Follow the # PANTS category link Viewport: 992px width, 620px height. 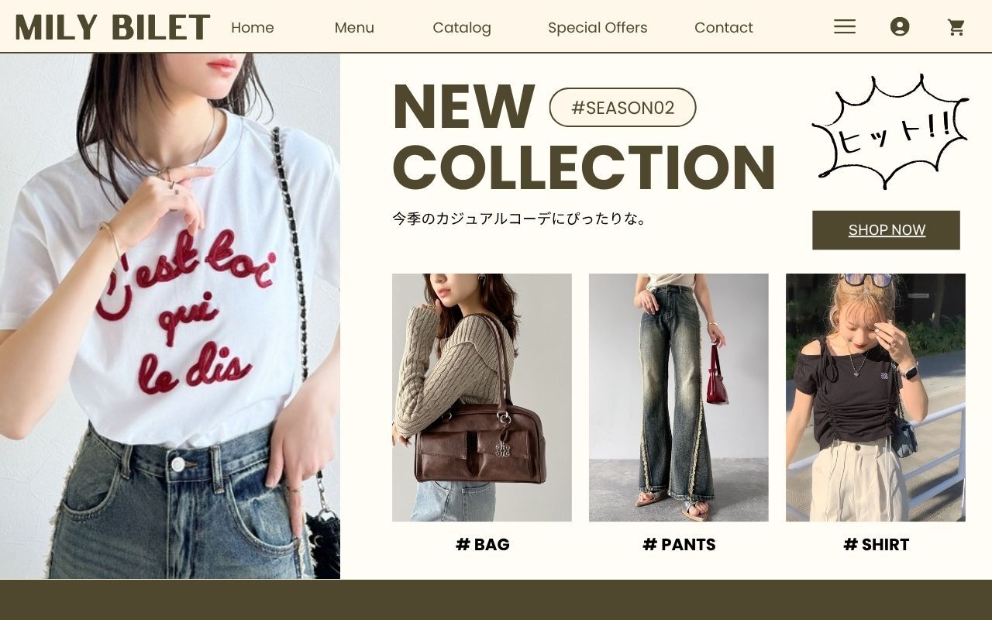tap(679, 545)
